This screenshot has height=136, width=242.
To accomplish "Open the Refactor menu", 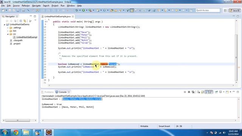I will coord(26,6).
